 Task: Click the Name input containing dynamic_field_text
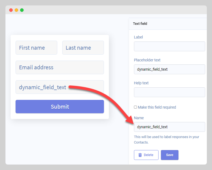(169, 127)
